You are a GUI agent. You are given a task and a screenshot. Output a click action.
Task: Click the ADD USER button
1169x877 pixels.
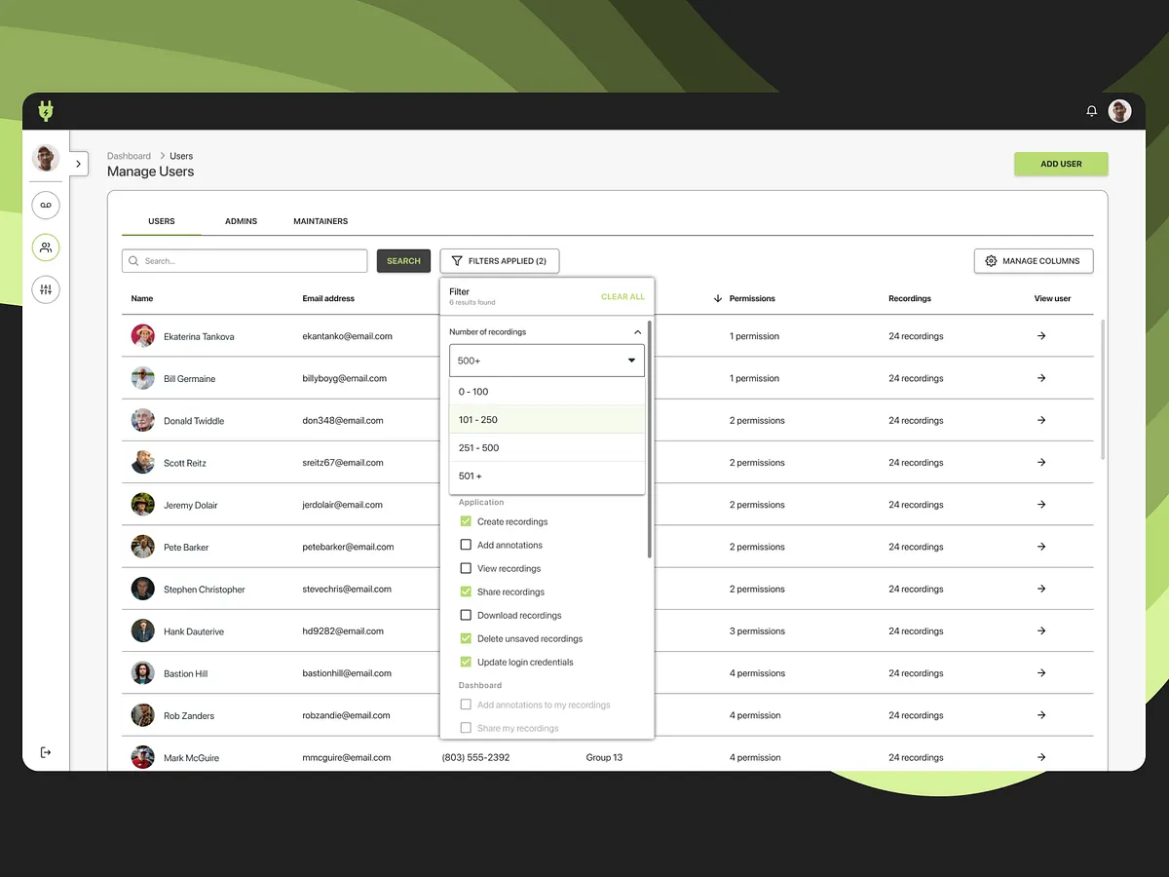(x=1061, y=164)
